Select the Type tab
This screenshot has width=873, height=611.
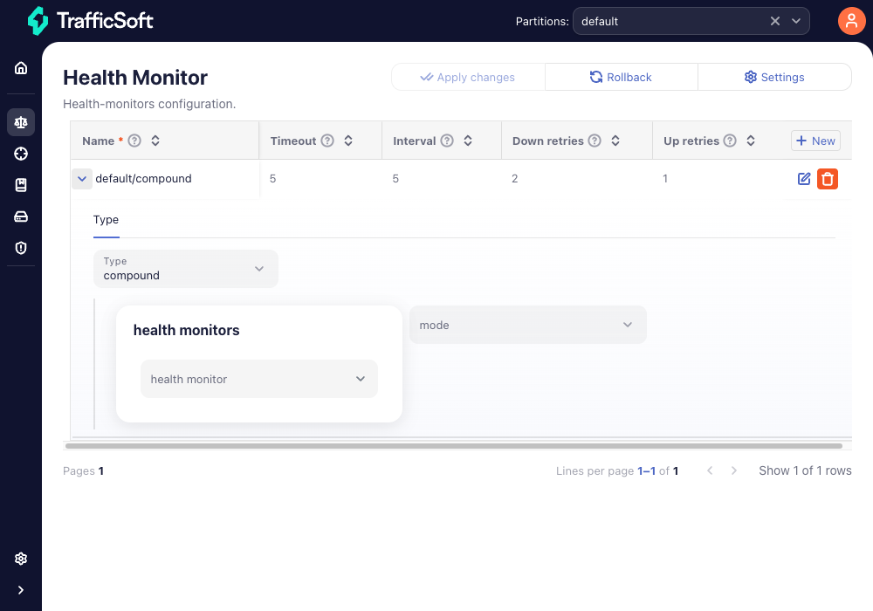tap(106, 220)
